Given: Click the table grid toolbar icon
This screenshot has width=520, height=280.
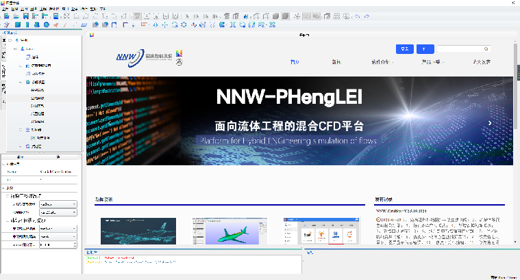Looking at the screenshot, I should click(337, 16).
